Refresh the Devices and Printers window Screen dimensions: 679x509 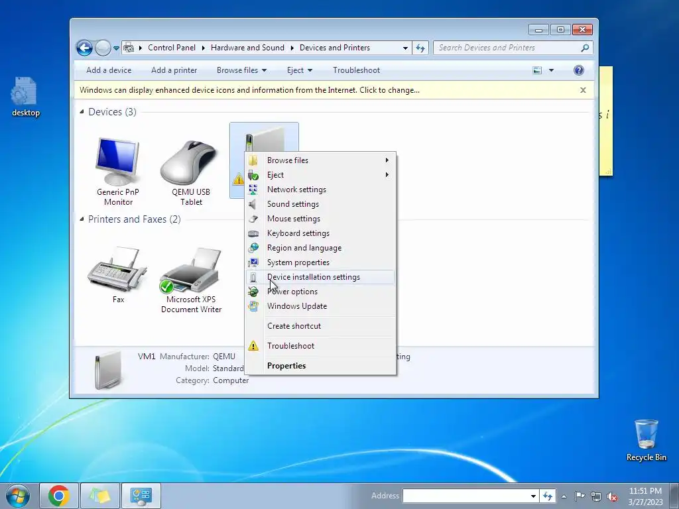coord(420,48)
